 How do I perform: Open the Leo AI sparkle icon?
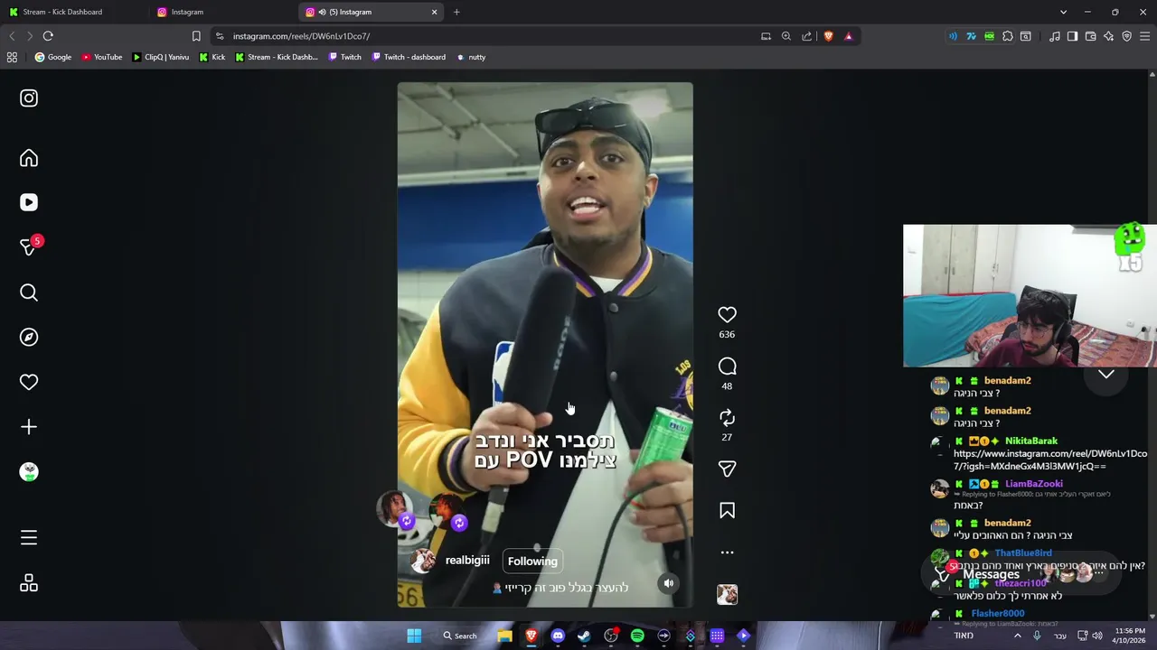tap(1108, 36)
